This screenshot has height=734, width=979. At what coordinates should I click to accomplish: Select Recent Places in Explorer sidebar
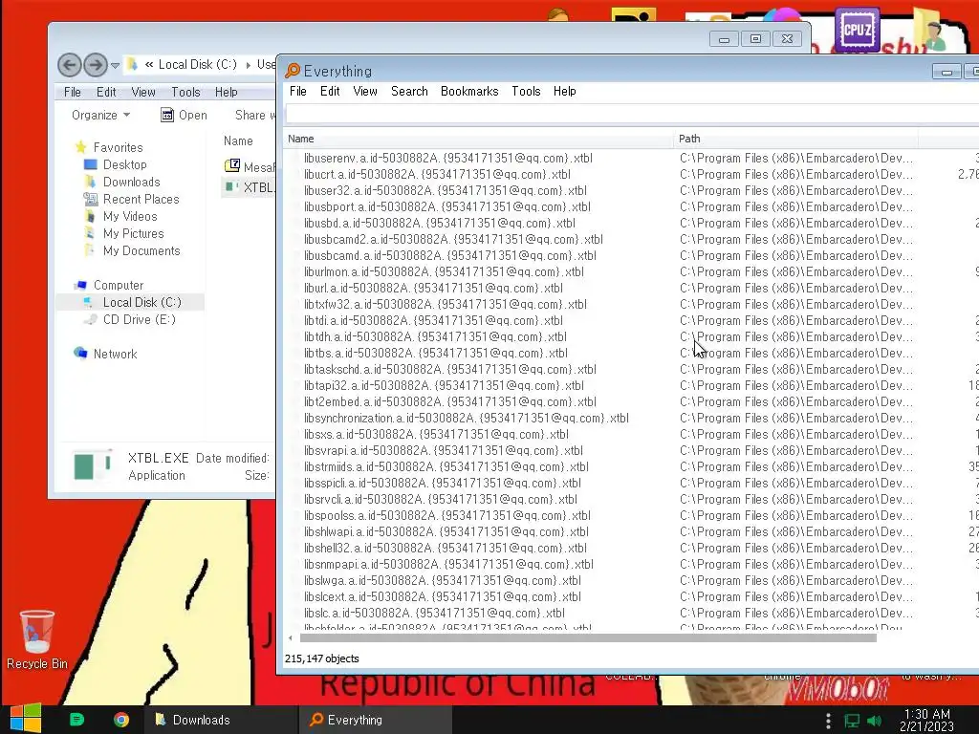(x=141, y=199)
